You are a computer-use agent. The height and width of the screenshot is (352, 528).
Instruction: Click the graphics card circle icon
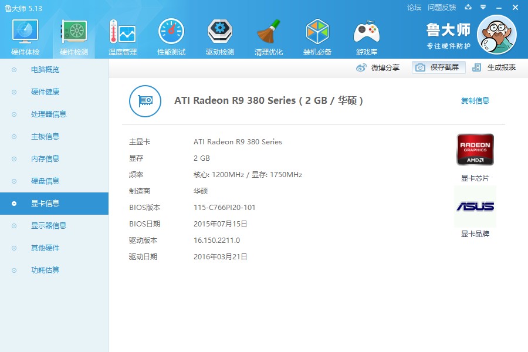coord(145,101)
